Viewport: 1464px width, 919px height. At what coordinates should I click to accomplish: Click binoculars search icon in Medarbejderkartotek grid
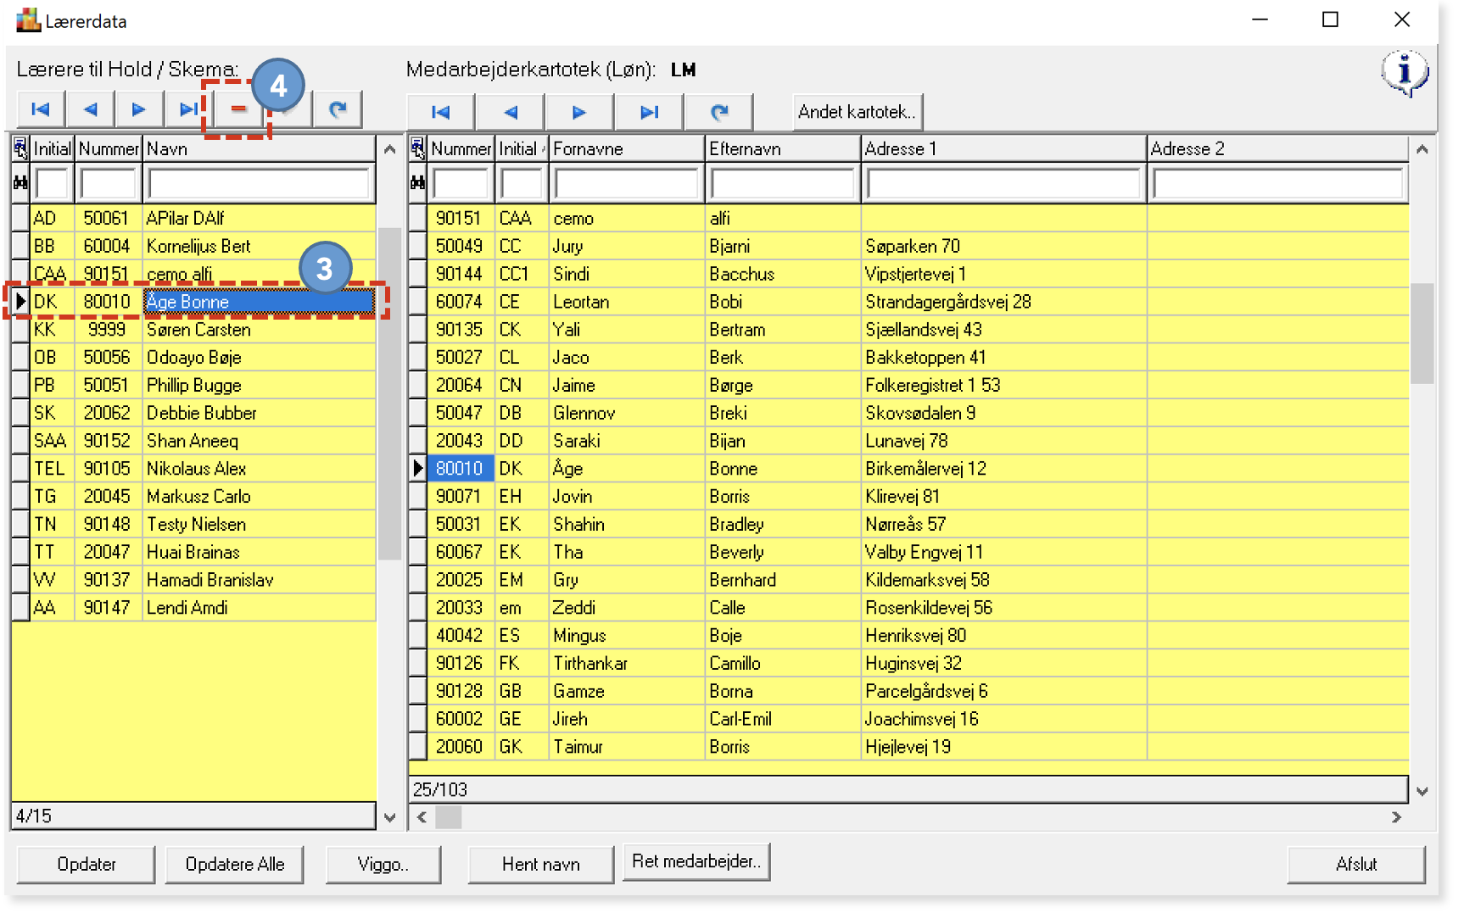point(417,182)
